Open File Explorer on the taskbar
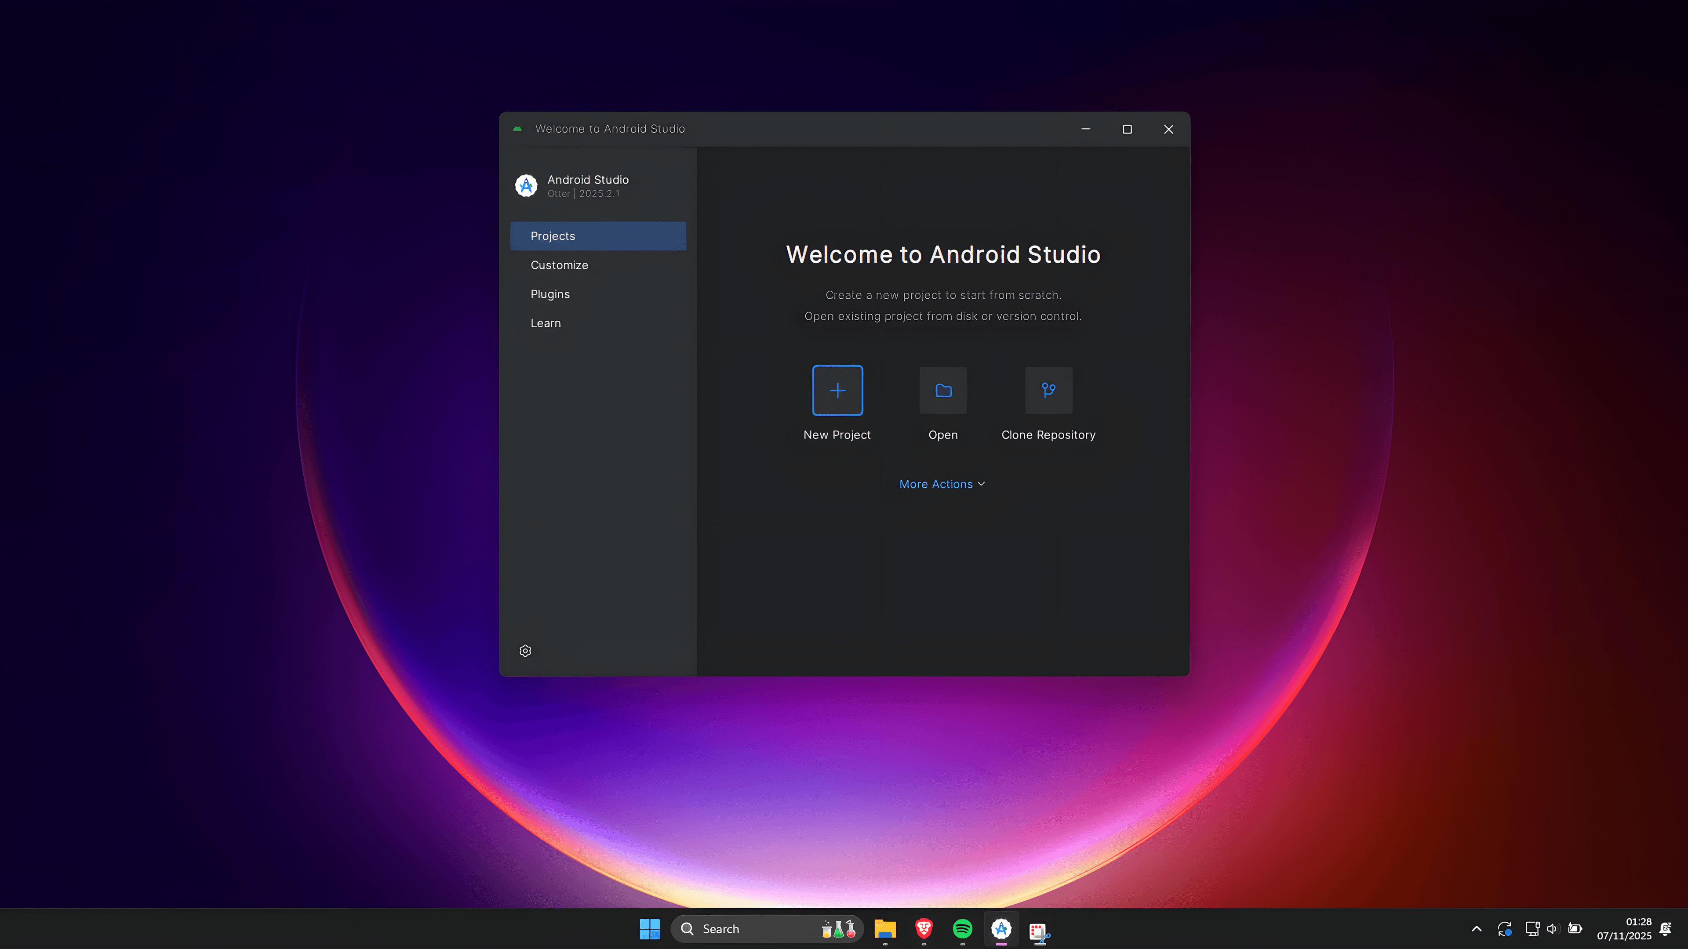Viewport: 1688px width, 949px height. pyautogui.click(x=885, y=929)
